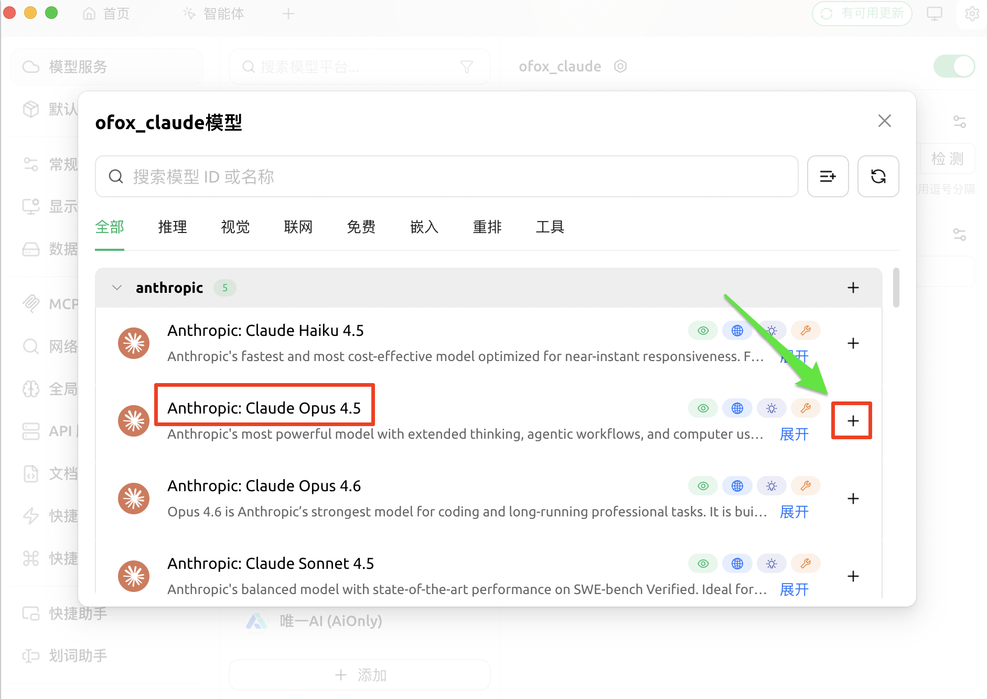This screenshot has width=987, height=699.
Task: Add Claude Haiku 4.5 with its plus icon
Action: tap(853, 343)
